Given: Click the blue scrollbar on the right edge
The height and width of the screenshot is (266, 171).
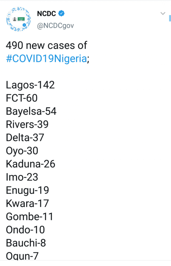Looking at the screenshot, I should 170,18.
